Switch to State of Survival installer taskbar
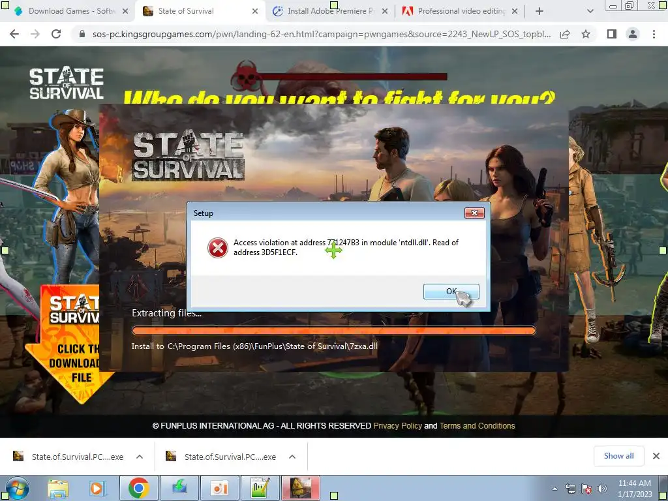The height and width of the screenshot is (501, 668). tap(300, 488)
